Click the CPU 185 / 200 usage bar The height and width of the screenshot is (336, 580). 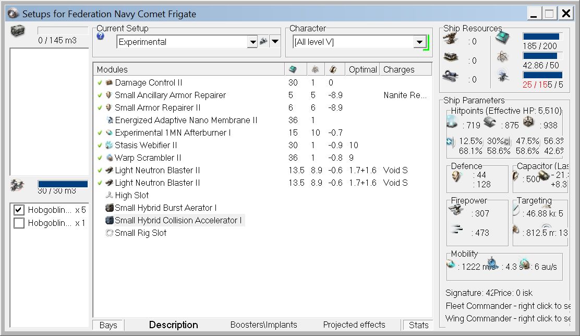pyautogui.click(x=542, y=37)
